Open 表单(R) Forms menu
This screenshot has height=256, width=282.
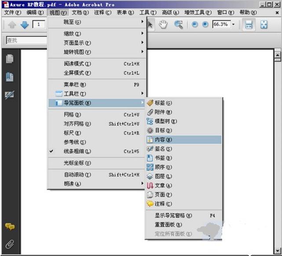[x=125, y=13]
